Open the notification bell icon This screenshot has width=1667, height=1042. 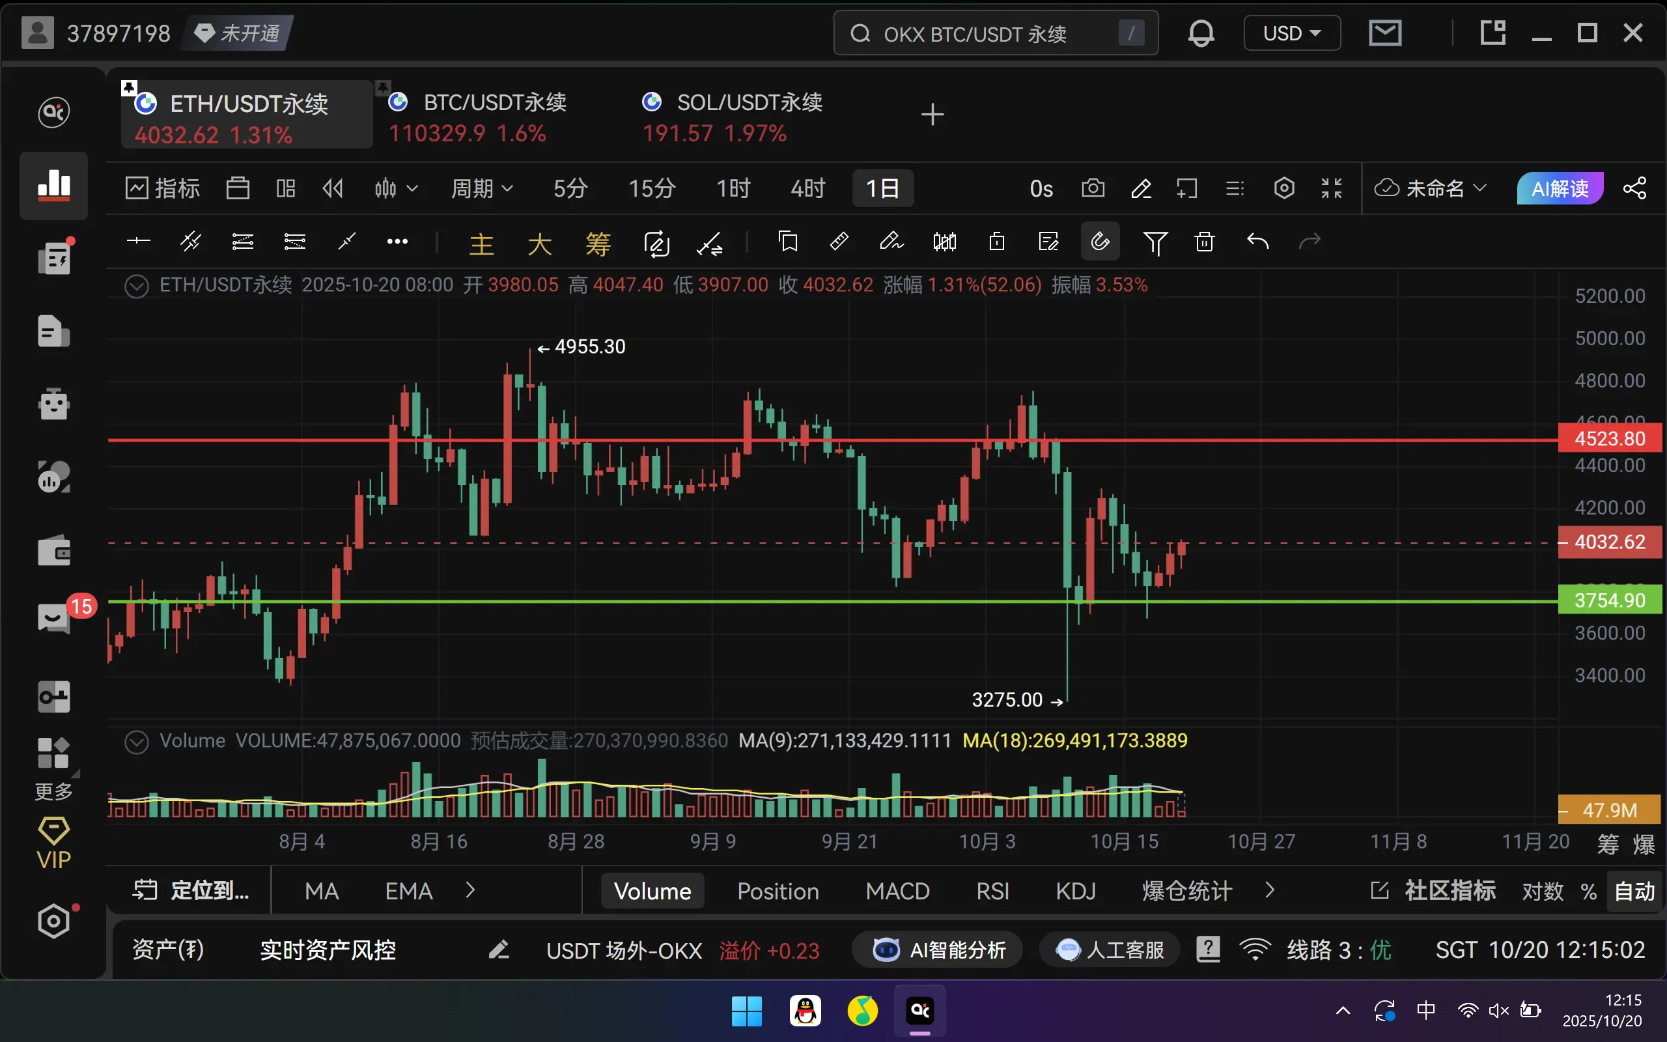pos(1201,33)
